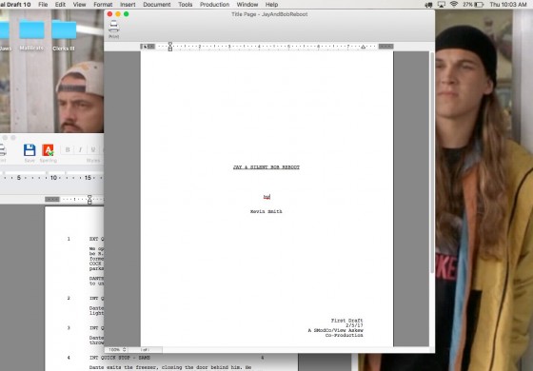
Task: Click the battery indicator icon in menu bar
Action: (x=479, y=5)
